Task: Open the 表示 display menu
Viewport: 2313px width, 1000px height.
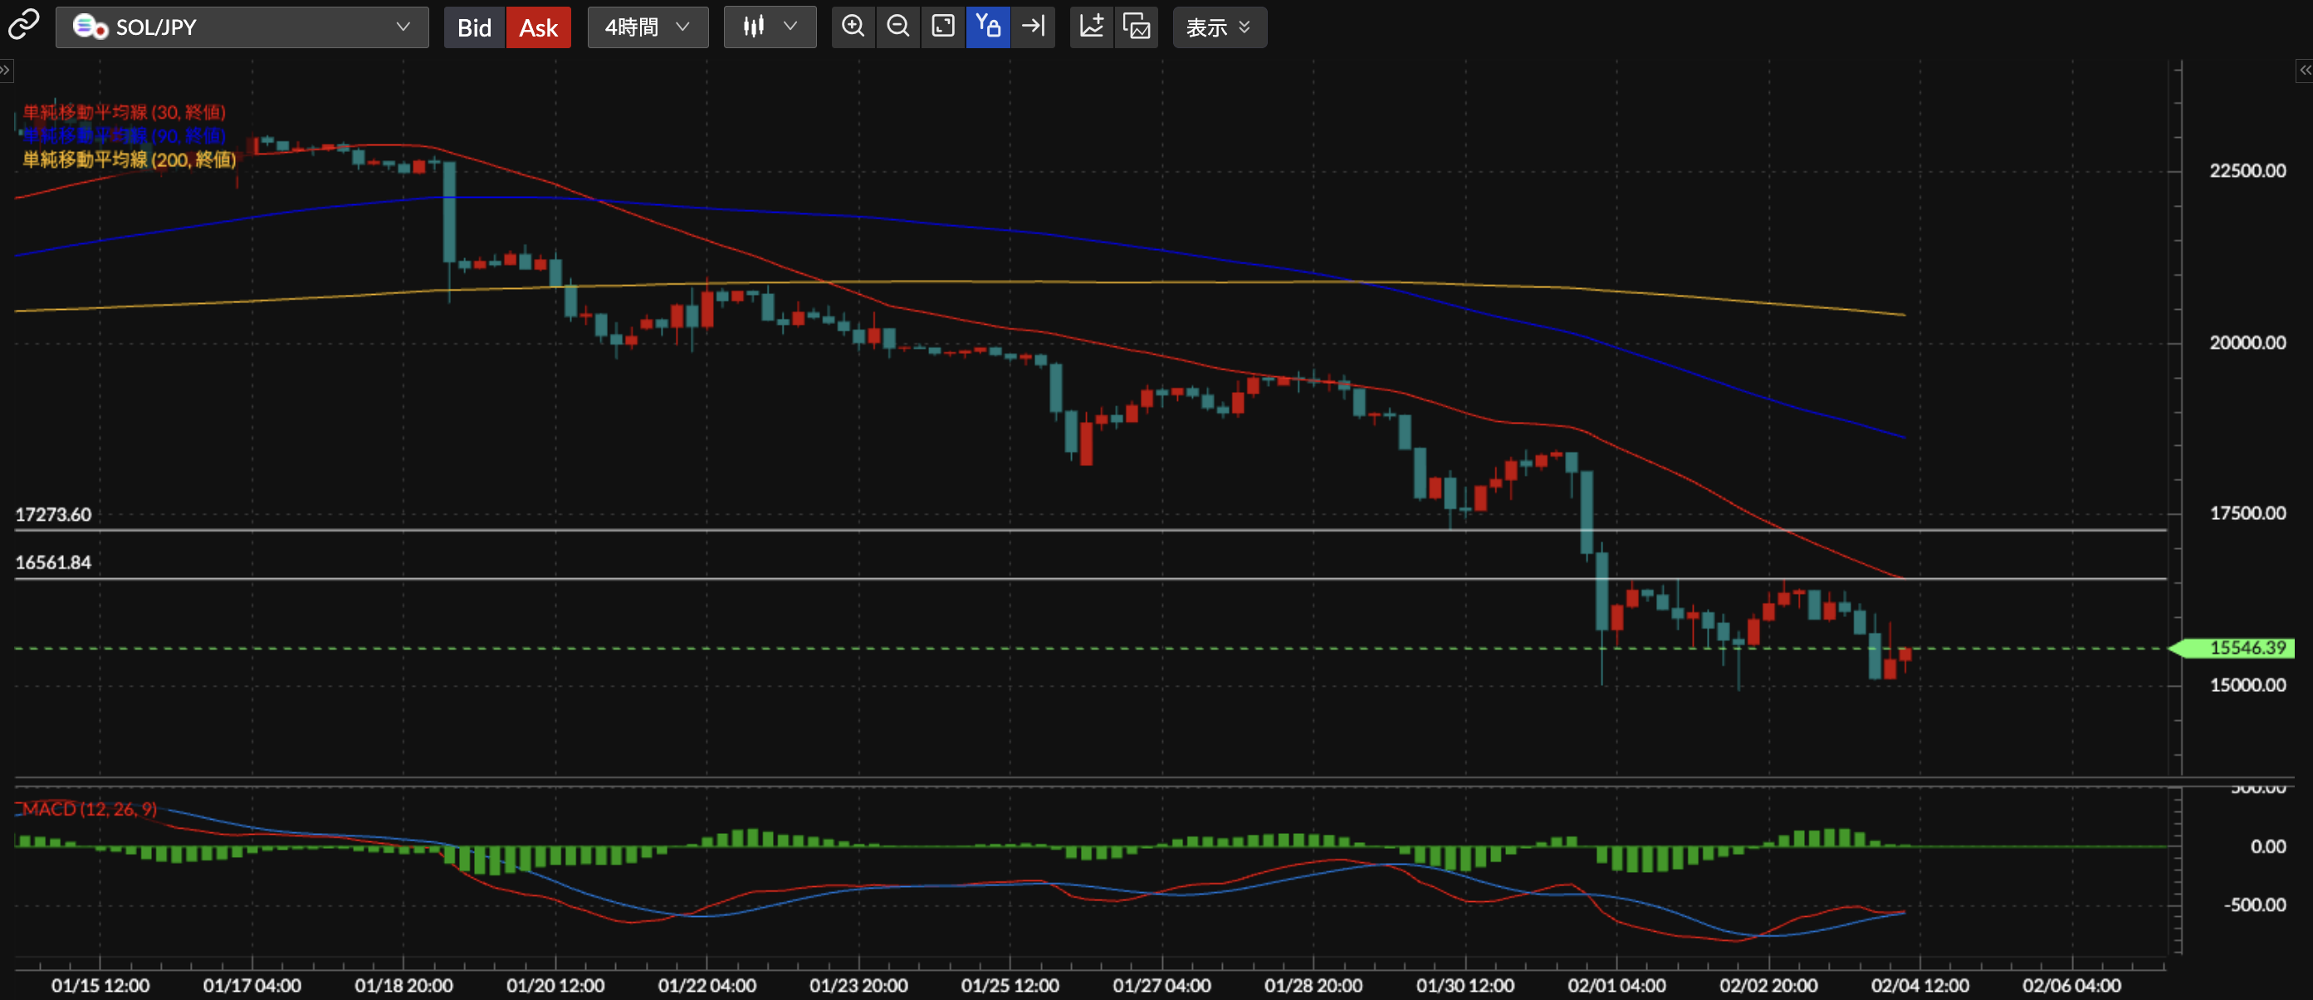Action: [1219, 27]
